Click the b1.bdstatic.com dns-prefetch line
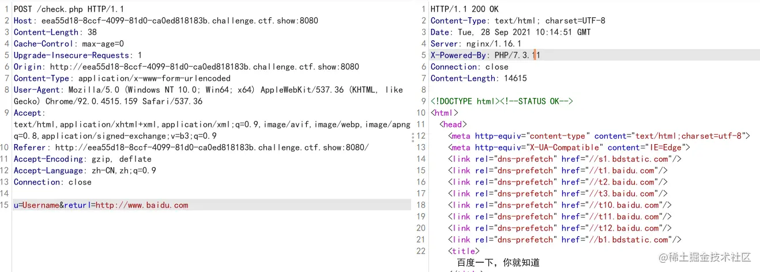This screenshot has width=760, height=272. pos(565,240)
